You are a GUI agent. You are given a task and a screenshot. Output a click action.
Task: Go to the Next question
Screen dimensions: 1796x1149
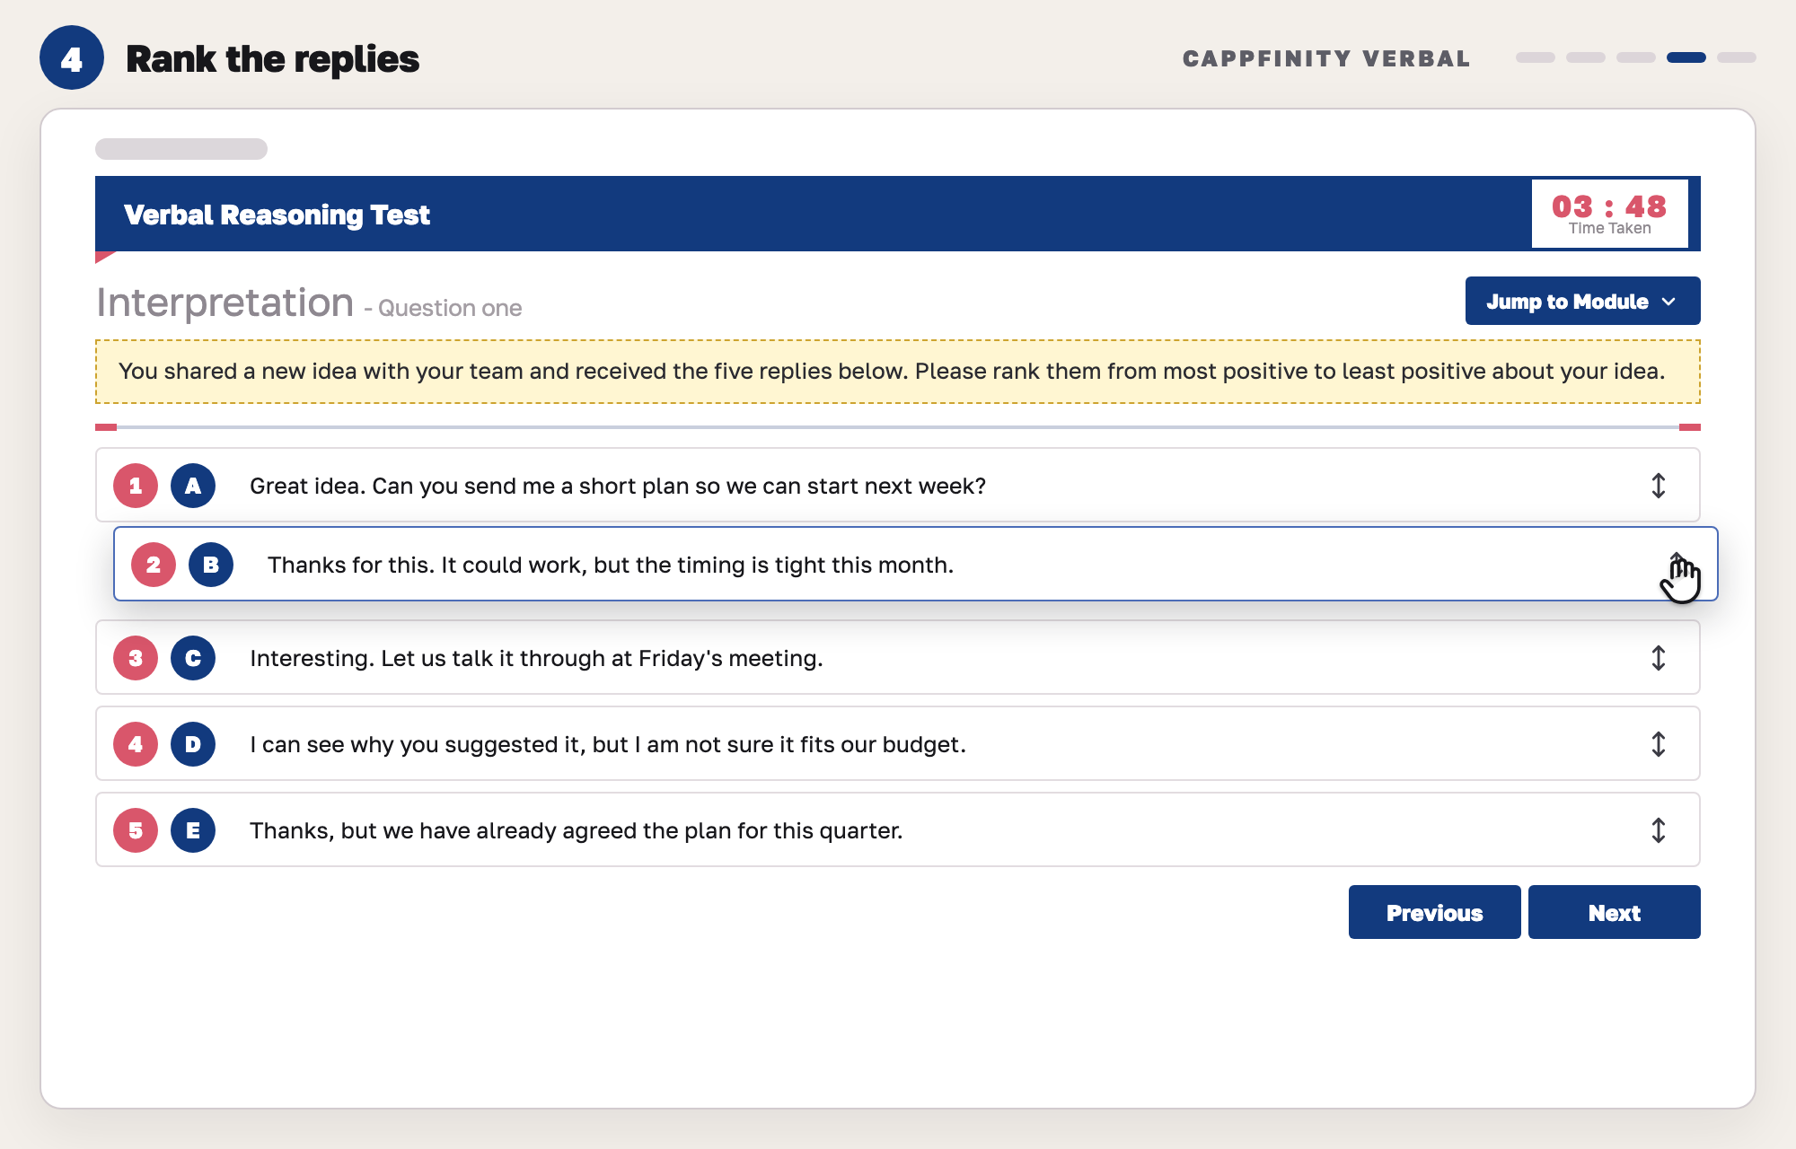pos(1614,912)
